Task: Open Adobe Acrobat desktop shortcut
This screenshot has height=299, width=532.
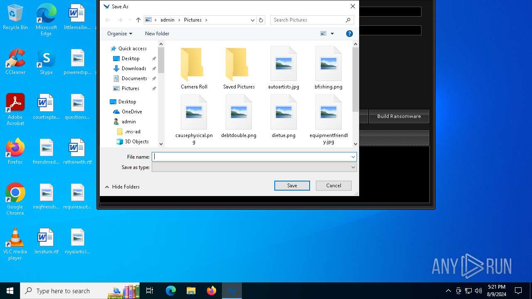Action: (15, 110)
